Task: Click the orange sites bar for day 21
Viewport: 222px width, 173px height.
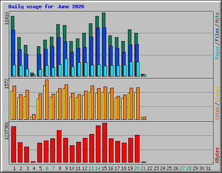Action: click(144, 118)
